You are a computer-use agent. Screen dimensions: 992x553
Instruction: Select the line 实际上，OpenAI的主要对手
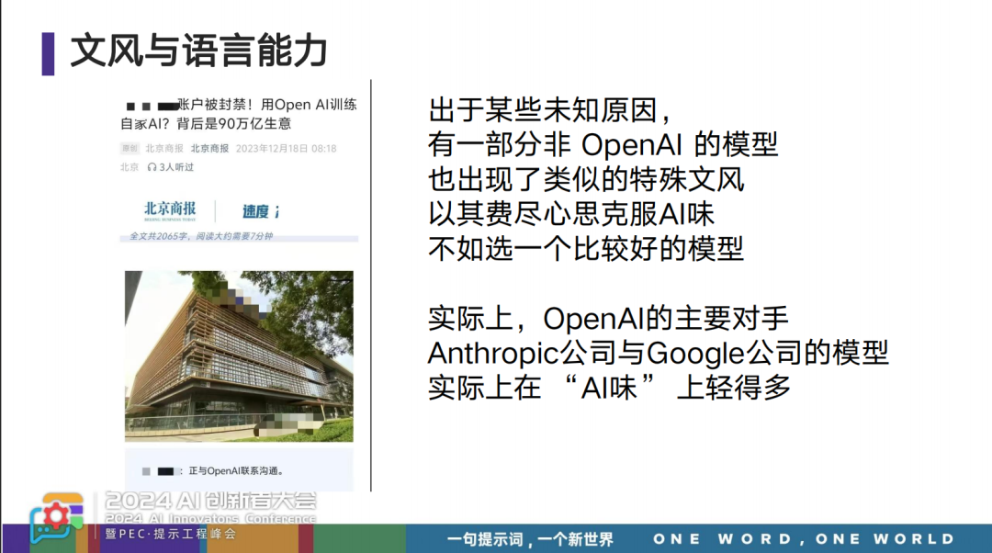coord(608,318)
